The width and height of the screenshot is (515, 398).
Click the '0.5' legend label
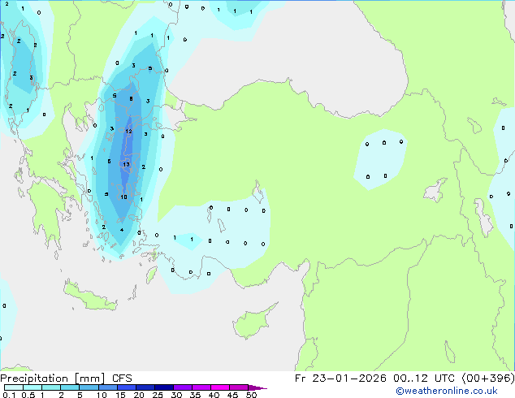point(28,395)
